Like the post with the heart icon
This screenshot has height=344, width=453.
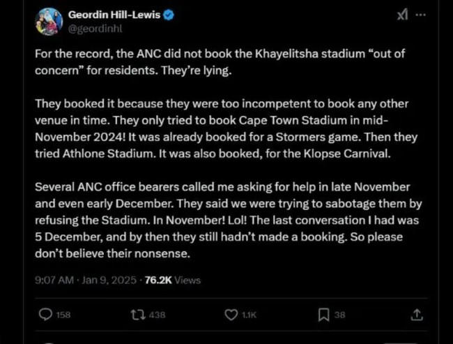(231, 315)
